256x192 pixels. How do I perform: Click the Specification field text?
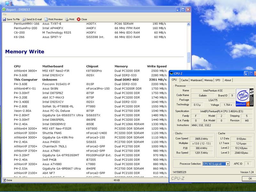tap(221, 111)
